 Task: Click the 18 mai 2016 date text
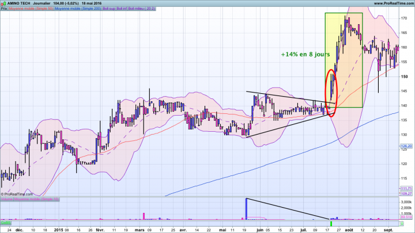click(x=92, y=3)
